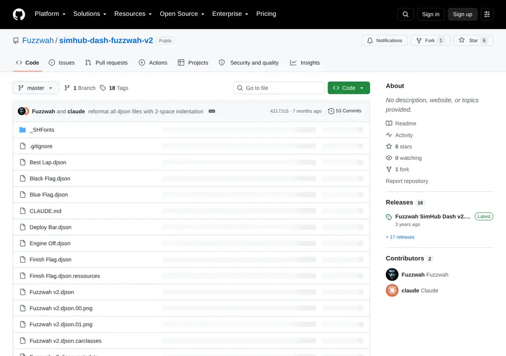Click the Fuzzwah avatar in commit row
The height and width of the screenshot is (356, 506).
(x=21, y=111)
